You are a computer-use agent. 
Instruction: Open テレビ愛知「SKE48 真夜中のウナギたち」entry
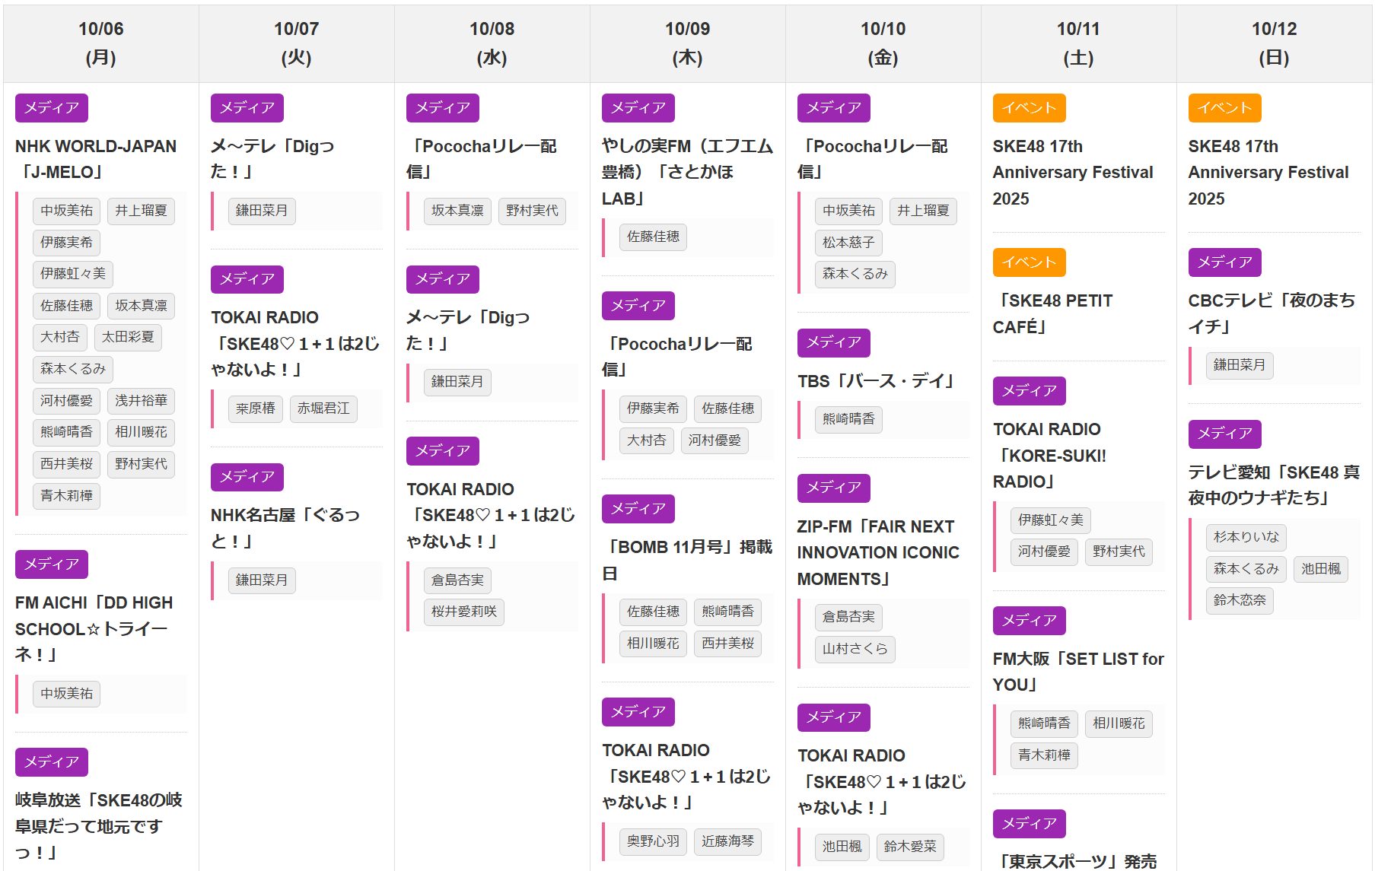[1273, 485]
